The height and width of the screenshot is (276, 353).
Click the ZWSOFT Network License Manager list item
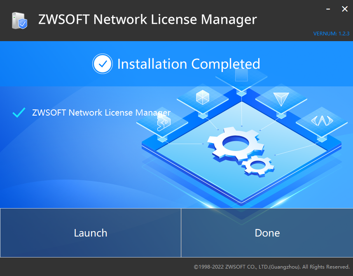101,113
